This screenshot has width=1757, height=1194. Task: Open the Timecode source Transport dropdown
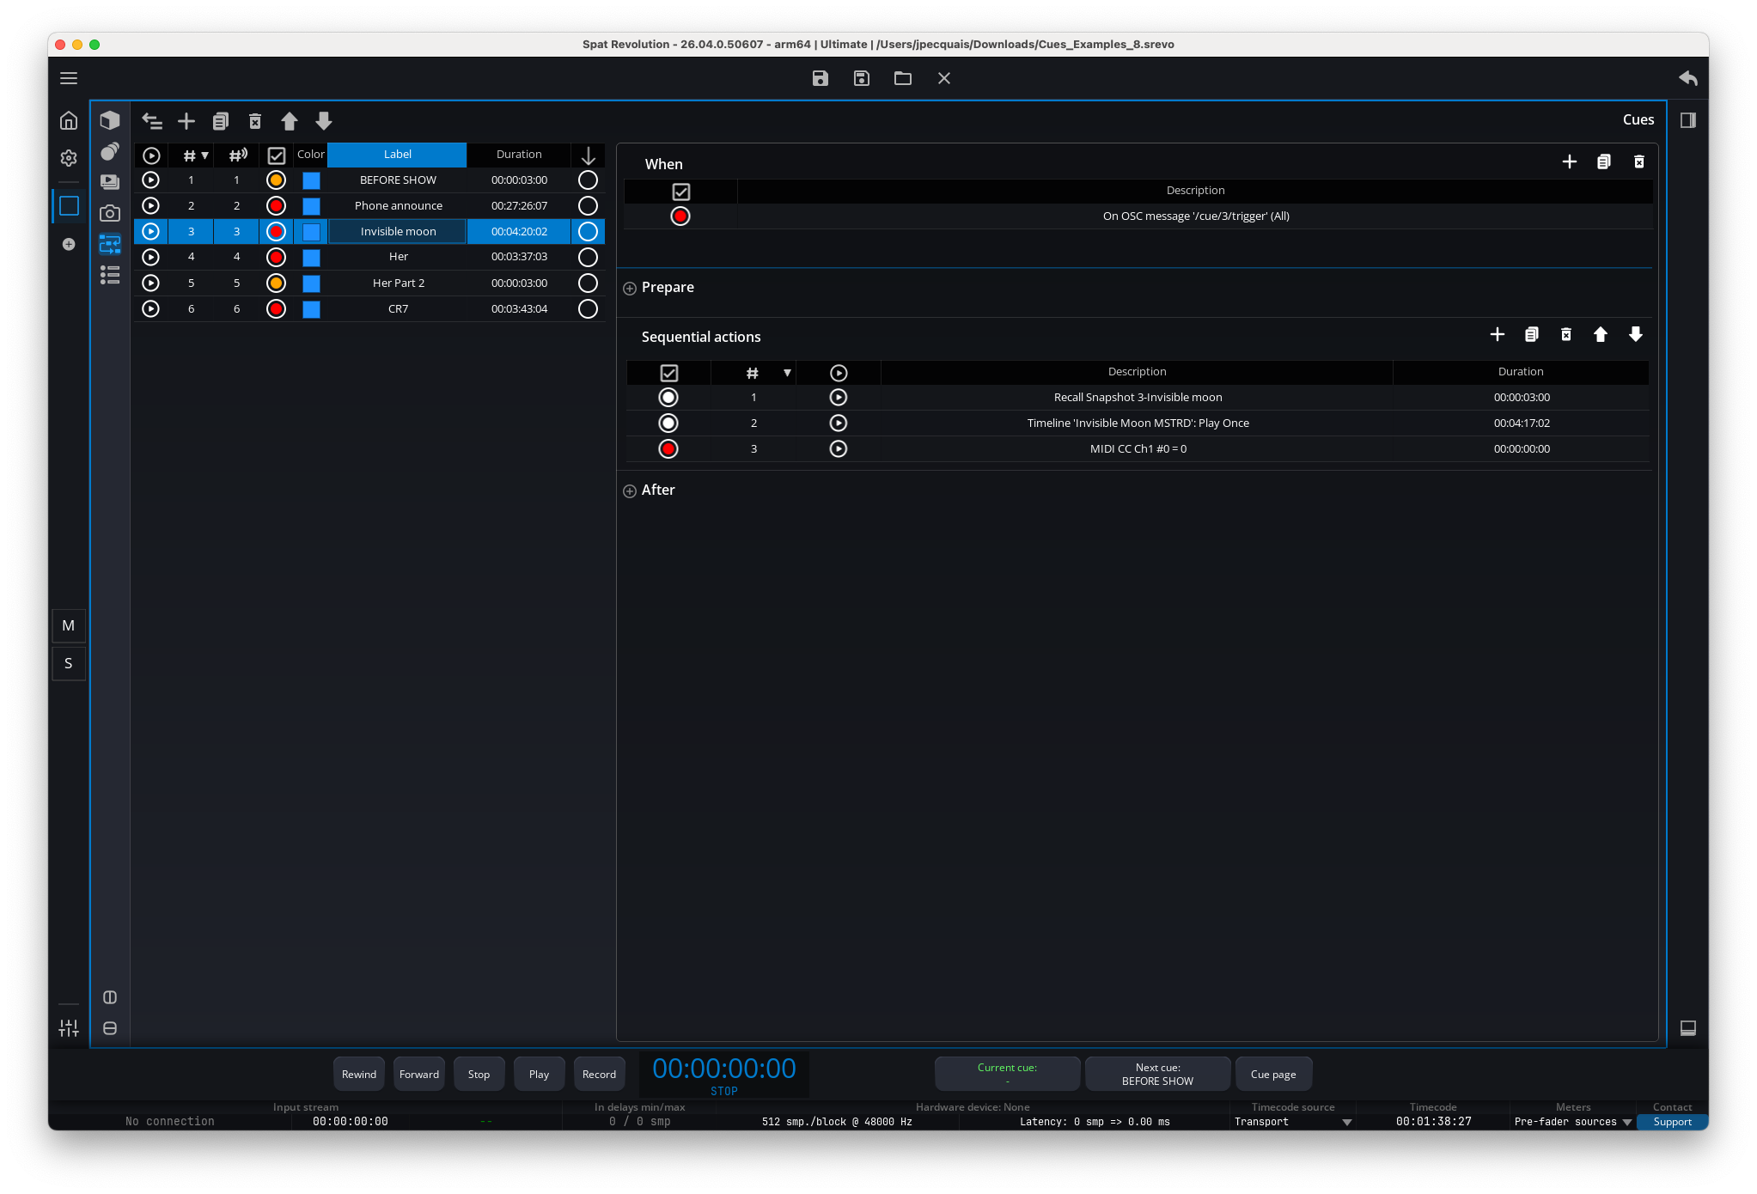[1346, 1122]
